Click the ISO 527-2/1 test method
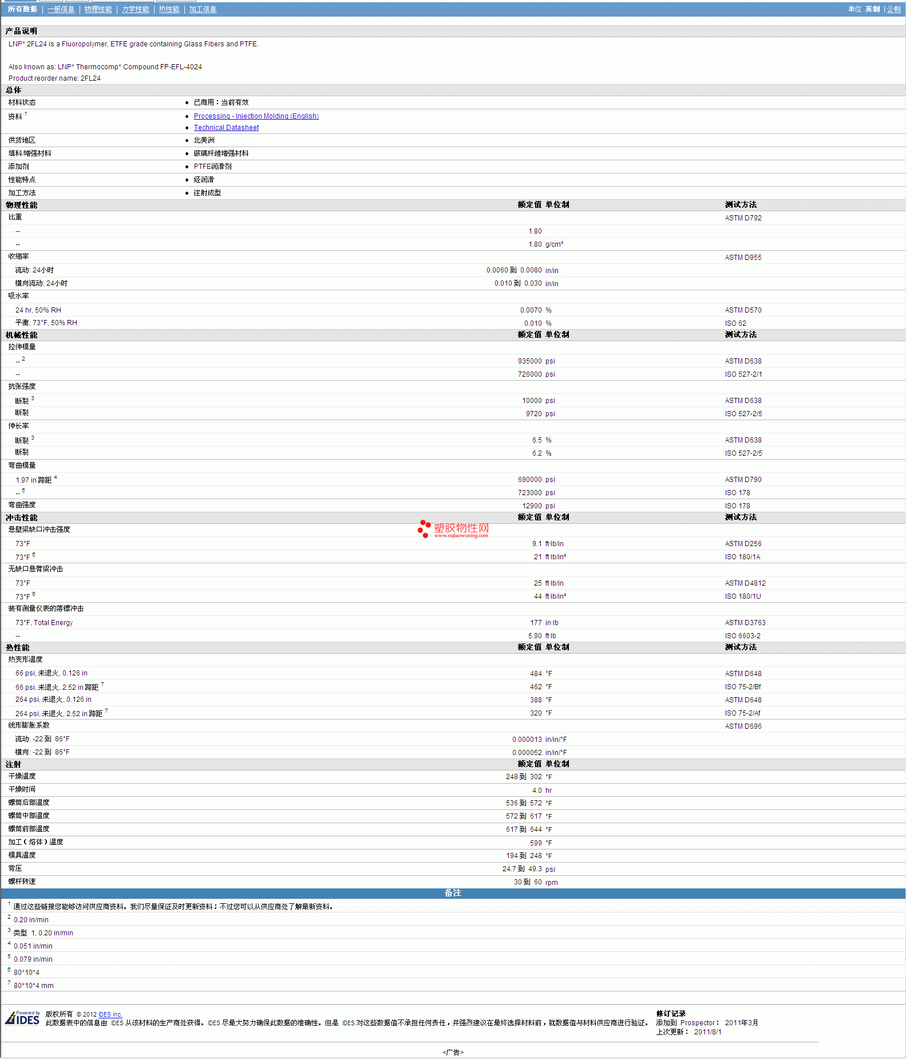906x1059 pixels. (x=743, y=374)
